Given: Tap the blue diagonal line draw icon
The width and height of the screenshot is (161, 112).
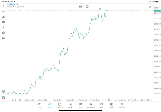Looking at the screenshot, I should (x=150, y=7).
